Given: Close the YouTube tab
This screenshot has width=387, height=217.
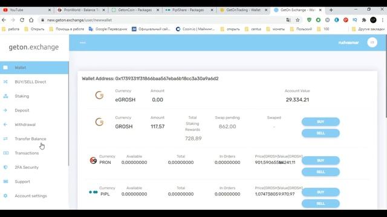Looking at the screenshot, I should click(50, 10).
